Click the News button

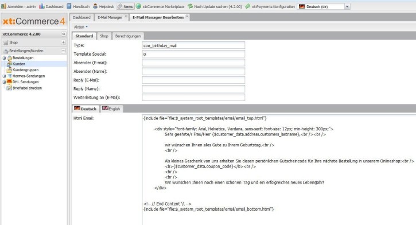coord(125,6)
